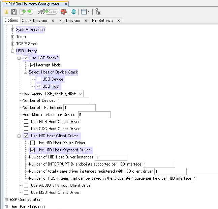This screenshot has height=209, width=218.
Task: Select the Tests tree label
Action: tap(21, 37)
